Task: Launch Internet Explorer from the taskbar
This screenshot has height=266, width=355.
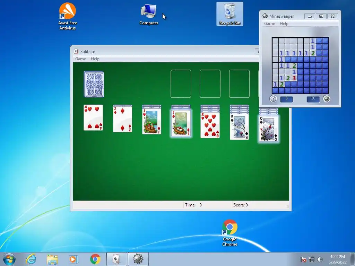Action: click(31, 259)
